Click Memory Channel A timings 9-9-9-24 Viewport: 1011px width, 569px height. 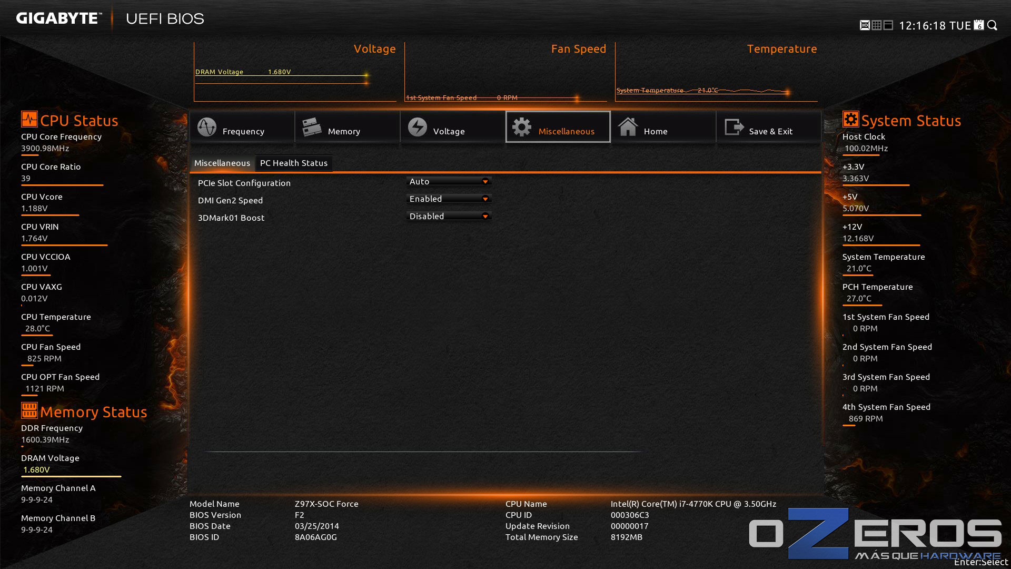[37, 500]
